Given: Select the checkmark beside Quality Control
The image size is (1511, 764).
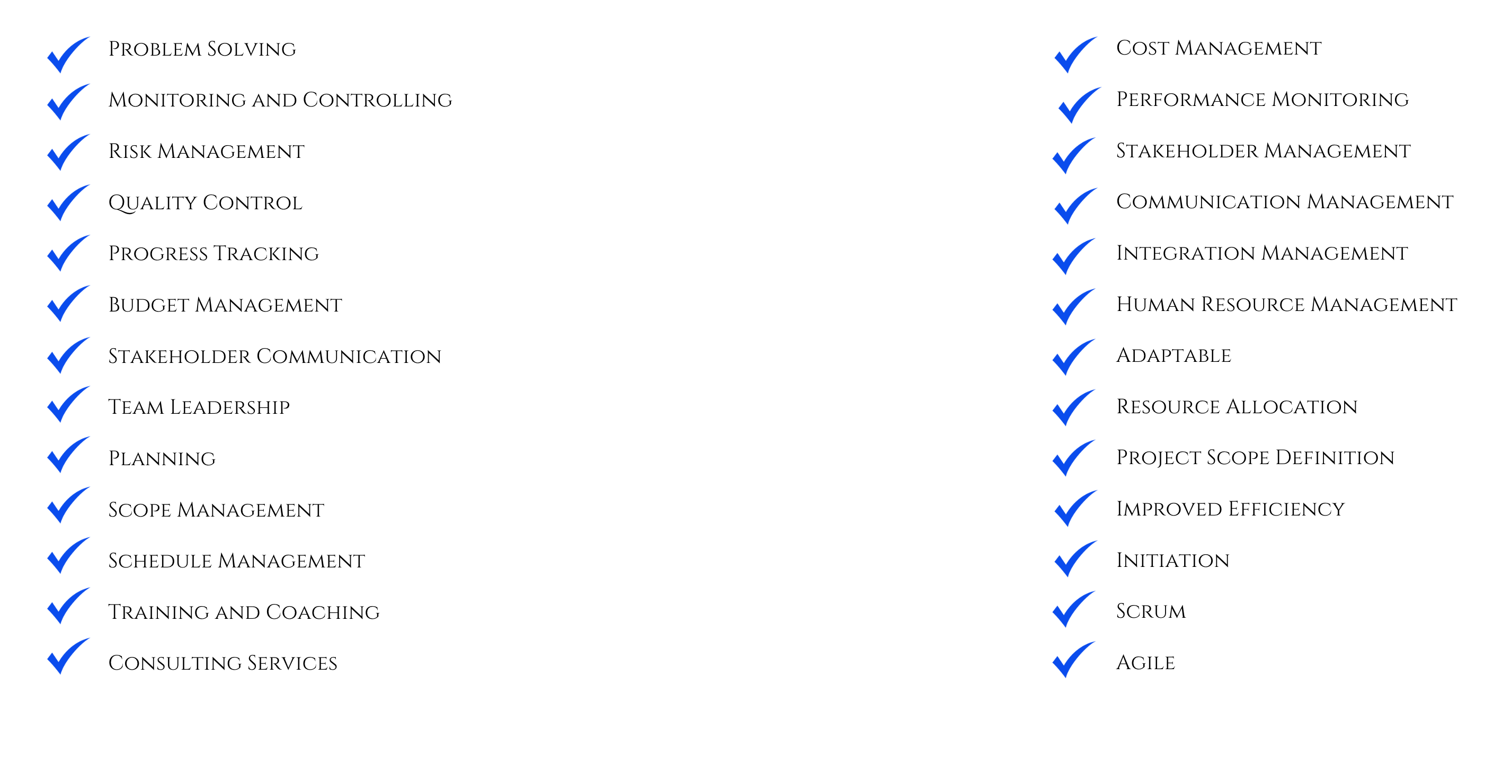Looking at the screenshot, I should coord(67,202).
